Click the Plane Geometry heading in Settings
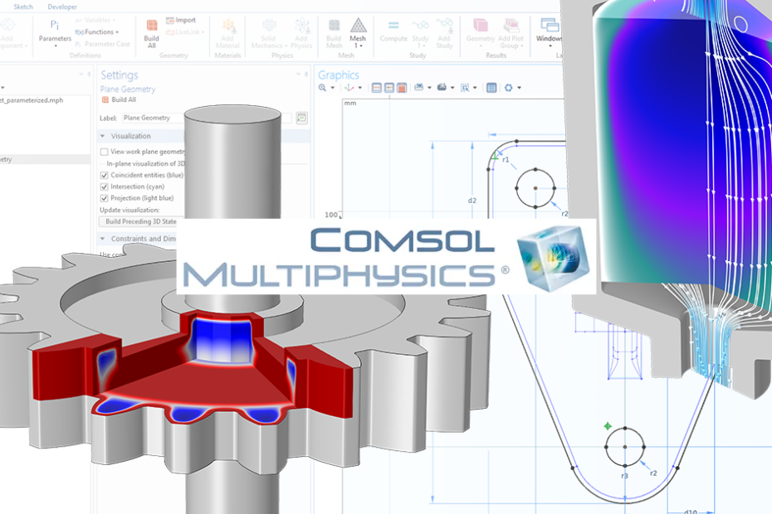 coord(128,89)
